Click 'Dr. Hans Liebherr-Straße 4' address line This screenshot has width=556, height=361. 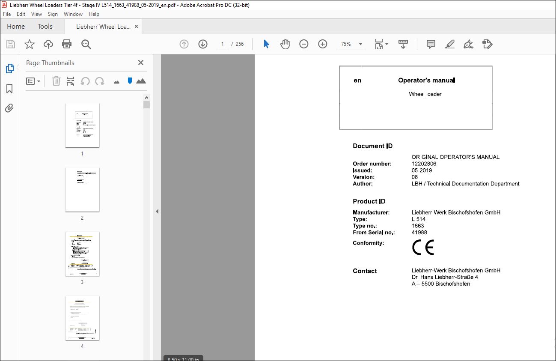[x=445, y=277]
